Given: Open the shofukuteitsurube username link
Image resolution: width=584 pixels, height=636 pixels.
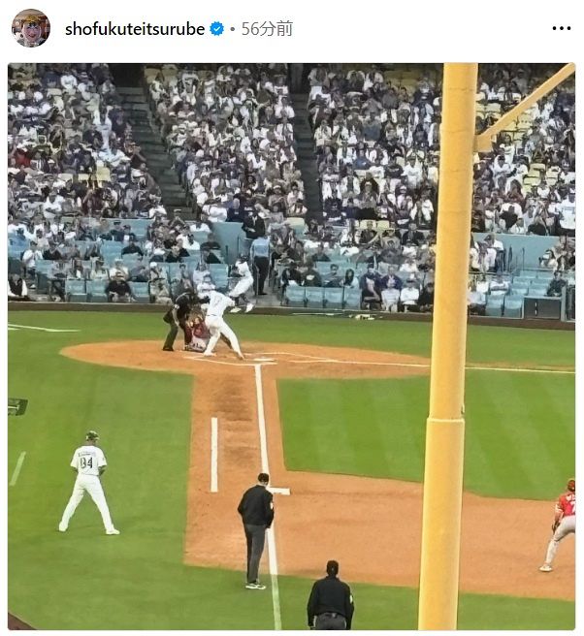Looking at the screenshot, I should (135, 29).
